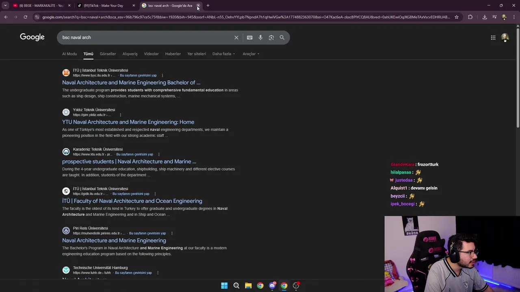
Task: Translate the İTÜ tyyc.itu.edu.tr result page
Action: pos(138,75)
